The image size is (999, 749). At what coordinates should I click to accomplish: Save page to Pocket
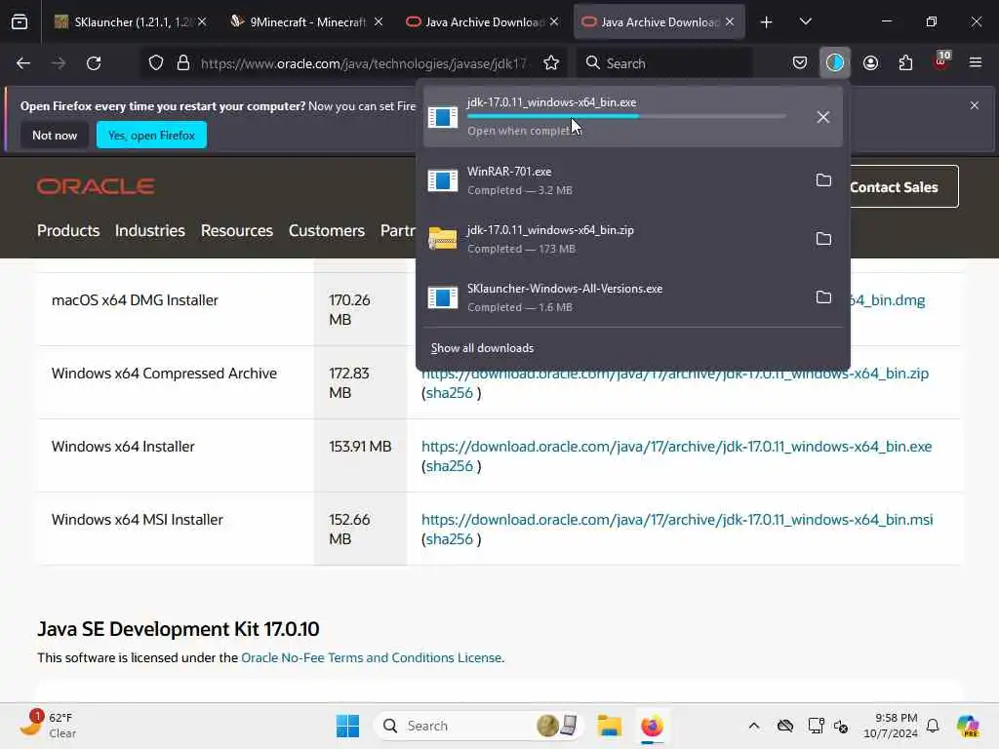pos(800,63)
